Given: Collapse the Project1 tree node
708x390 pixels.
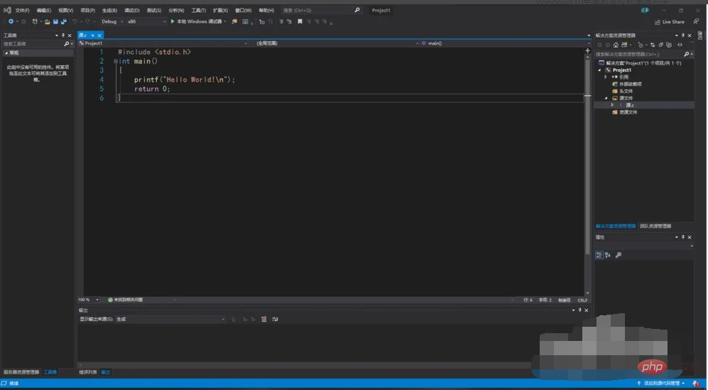Looking at the screenshot, I should [600, 70].
